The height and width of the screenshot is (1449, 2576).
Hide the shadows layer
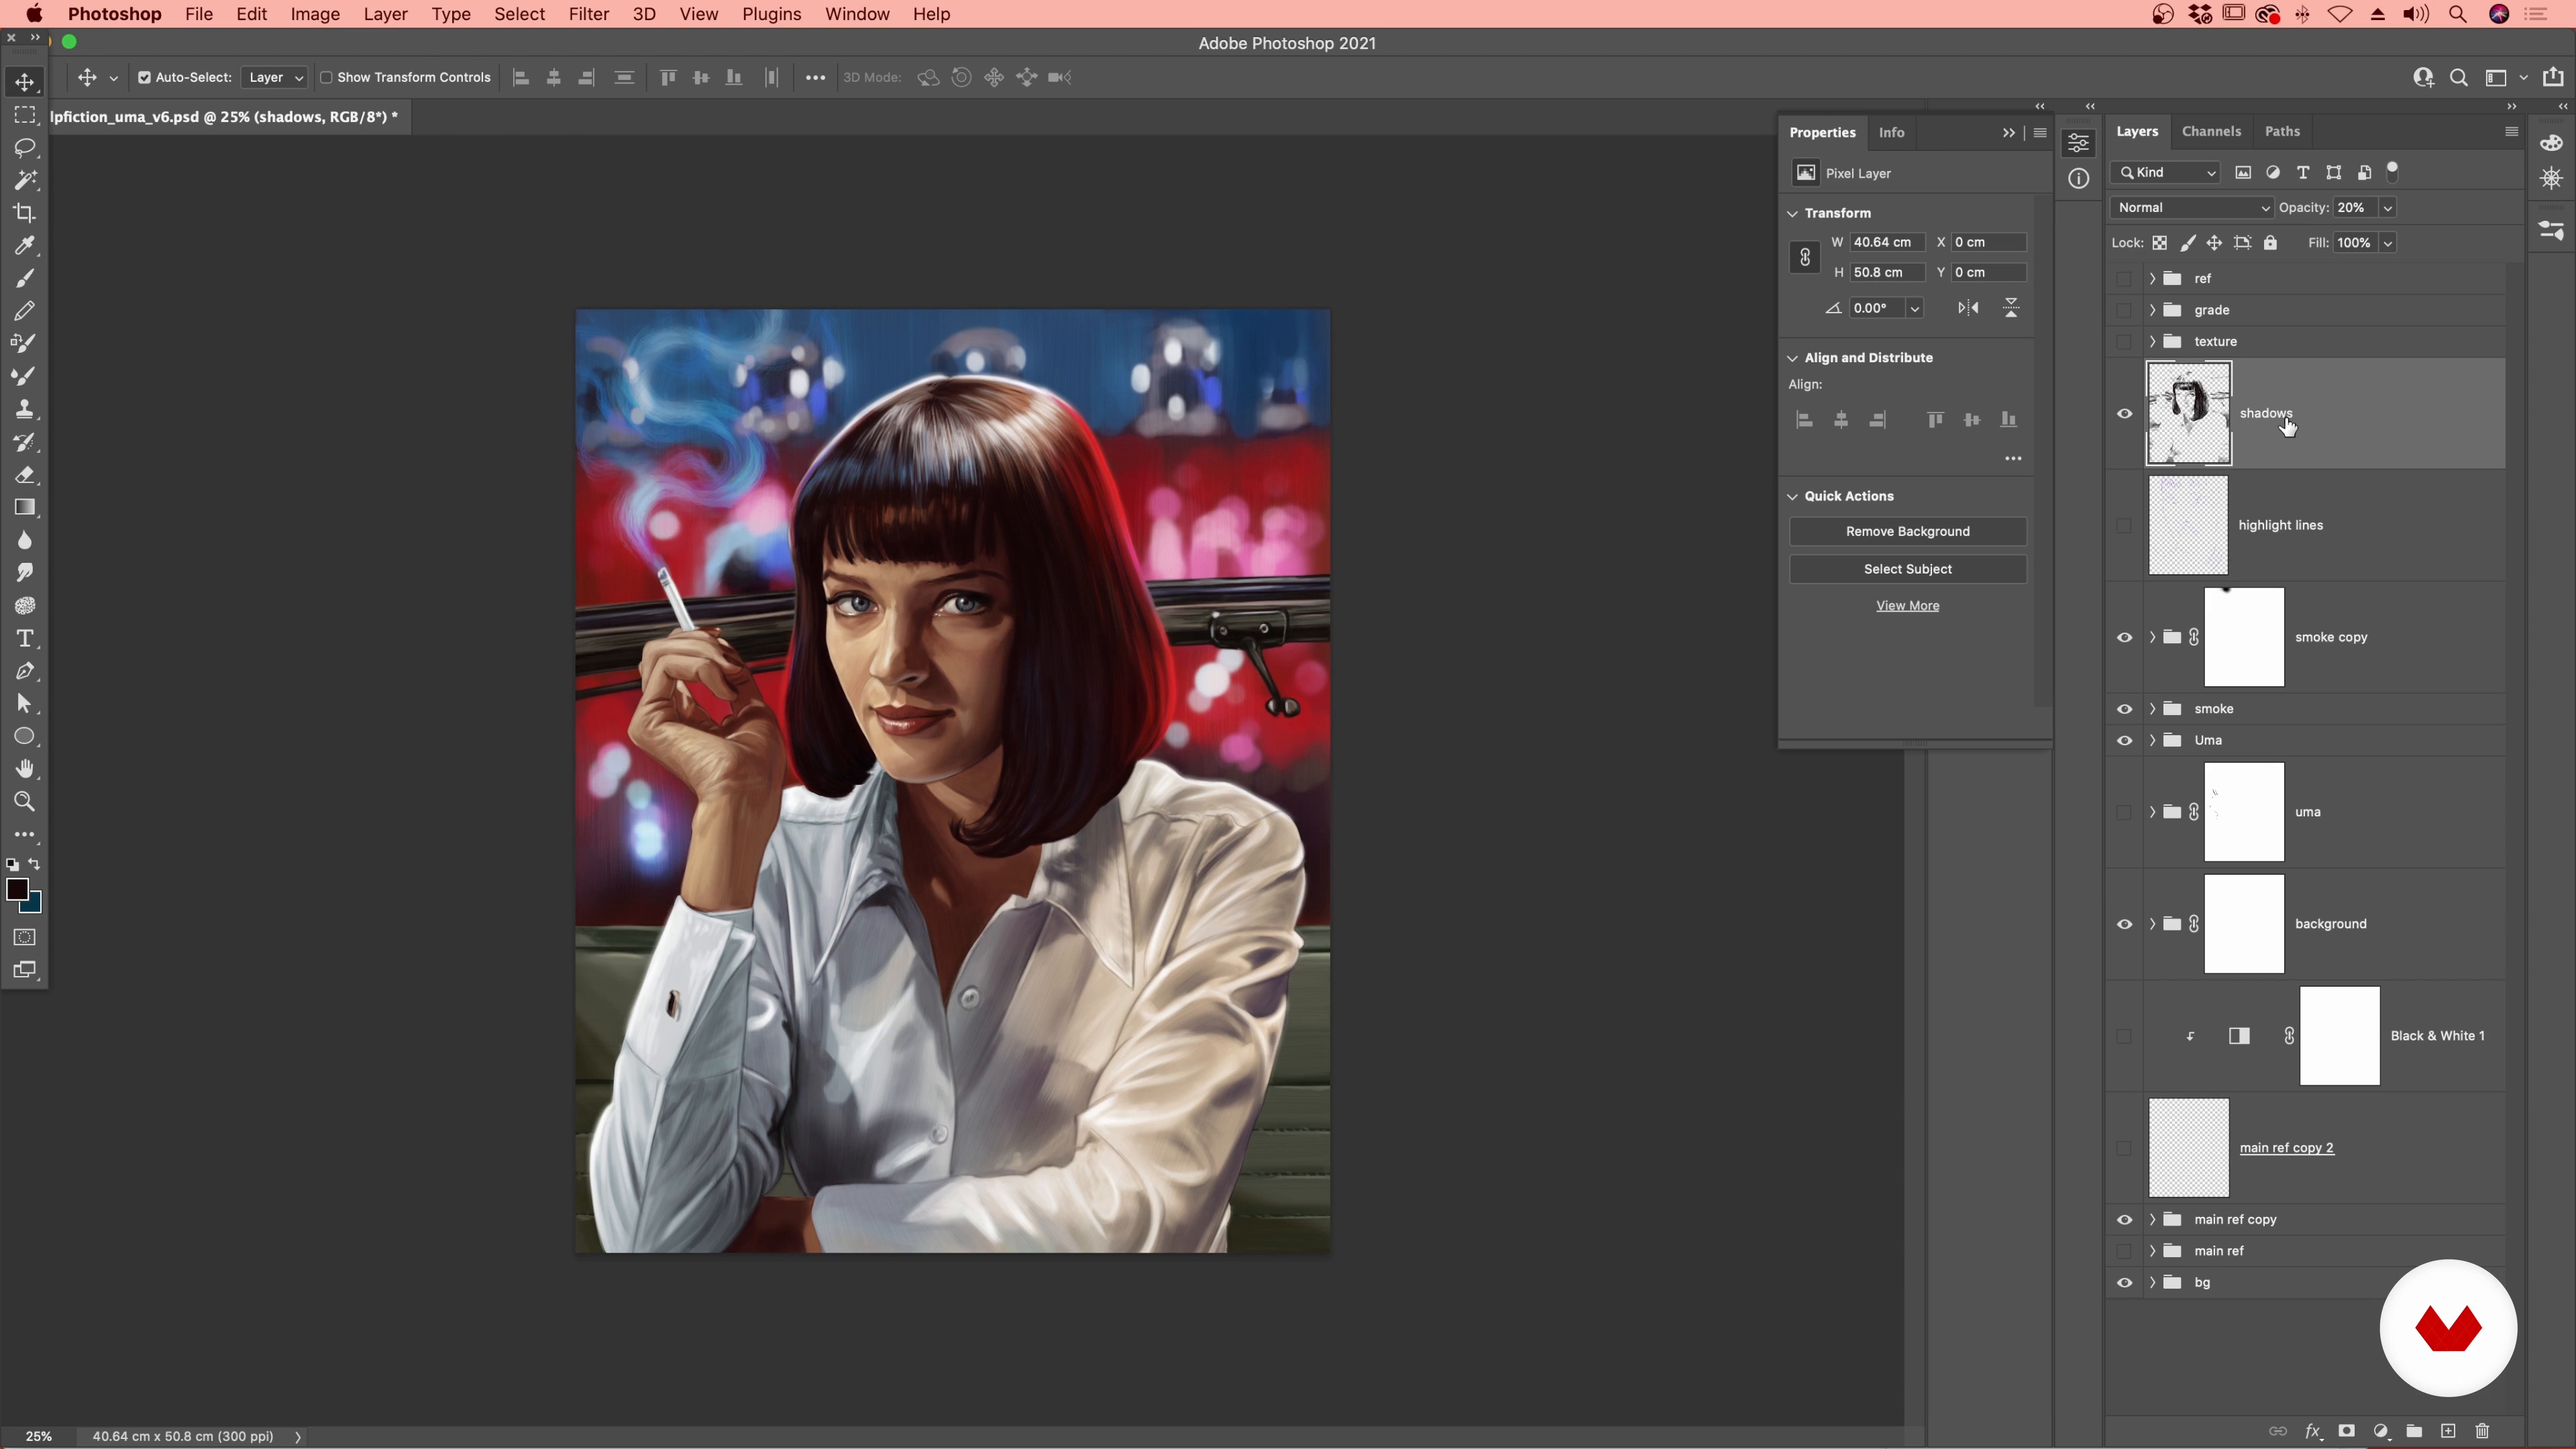2124,413
